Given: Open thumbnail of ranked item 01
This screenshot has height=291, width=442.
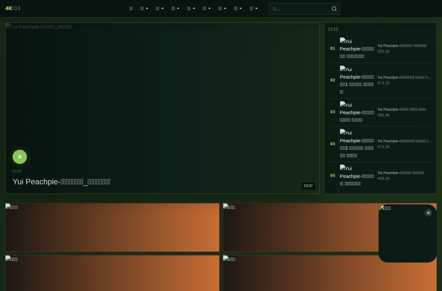Looking at the screenshot, I should pos(357,48).
